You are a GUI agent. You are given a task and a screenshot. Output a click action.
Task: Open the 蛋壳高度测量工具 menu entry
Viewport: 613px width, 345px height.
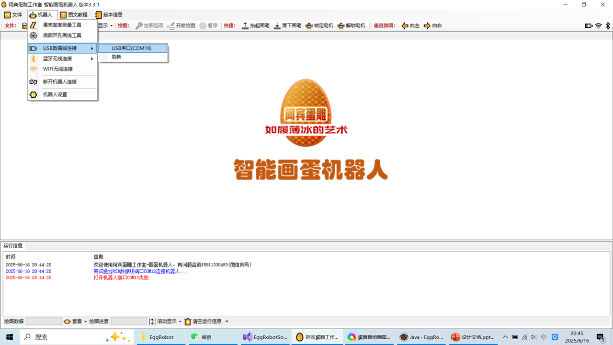click(x=62, y=25)
